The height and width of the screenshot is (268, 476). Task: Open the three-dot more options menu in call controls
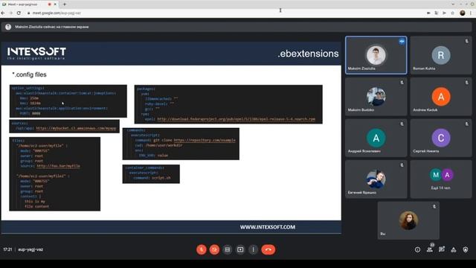(253, 249)
